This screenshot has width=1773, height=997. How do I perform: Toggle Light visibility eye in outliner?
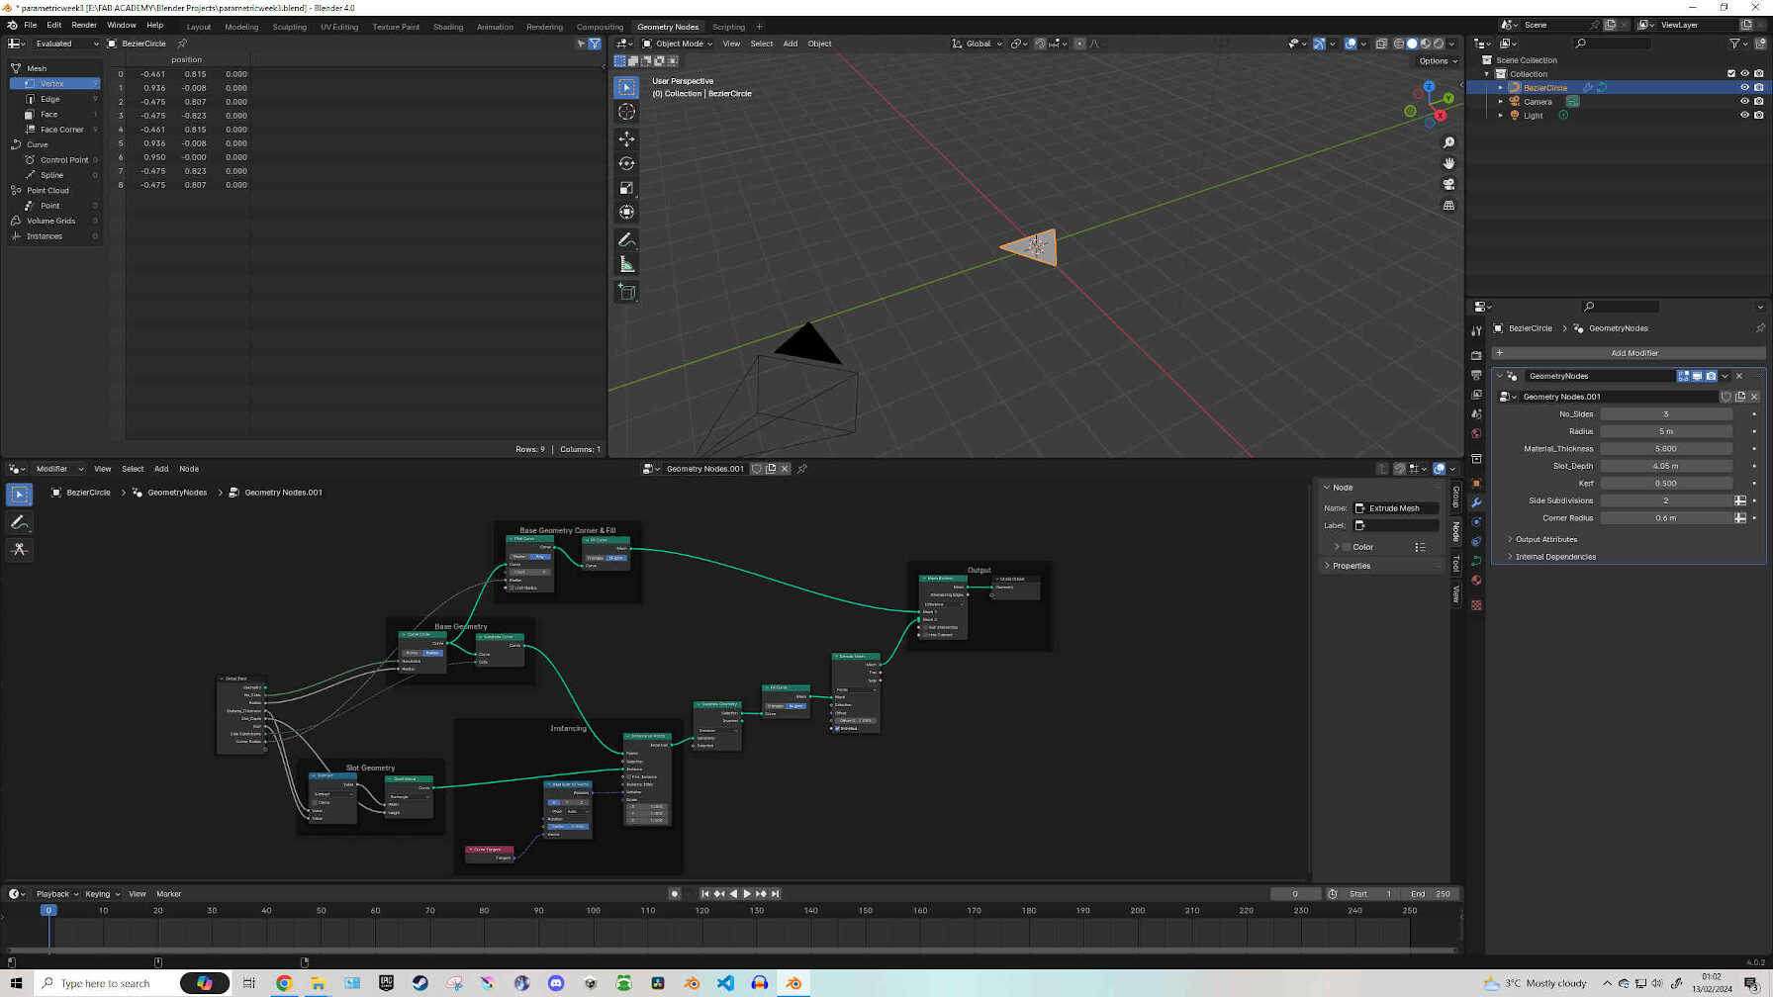coord(1744,115)
